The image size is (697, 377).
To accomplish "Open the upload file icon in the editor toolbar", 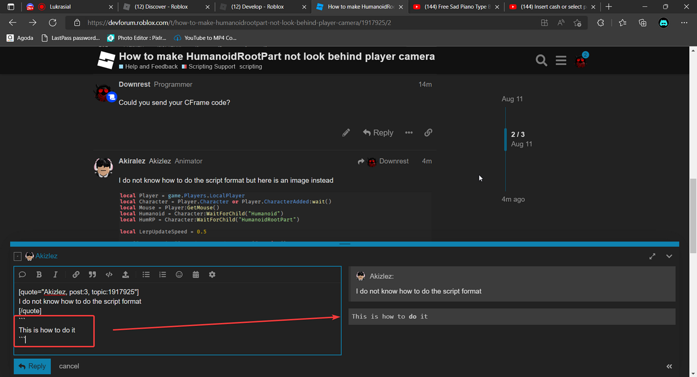I will click(126, 274).
